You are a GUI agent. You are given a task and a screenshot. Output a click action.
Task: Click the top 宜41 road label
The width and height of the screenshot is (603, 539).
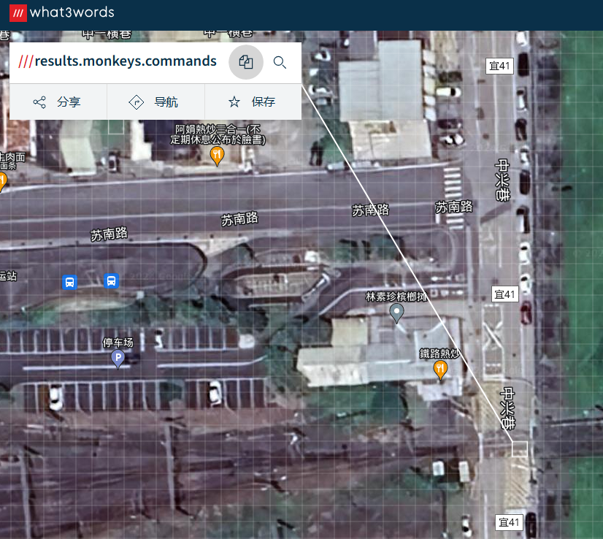pyautogui.click(x=499, y=66)
